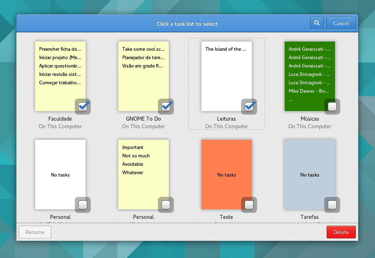The image size is (375, 258).
Task: Click the "Important" task line
Action: tap(133, 147)
